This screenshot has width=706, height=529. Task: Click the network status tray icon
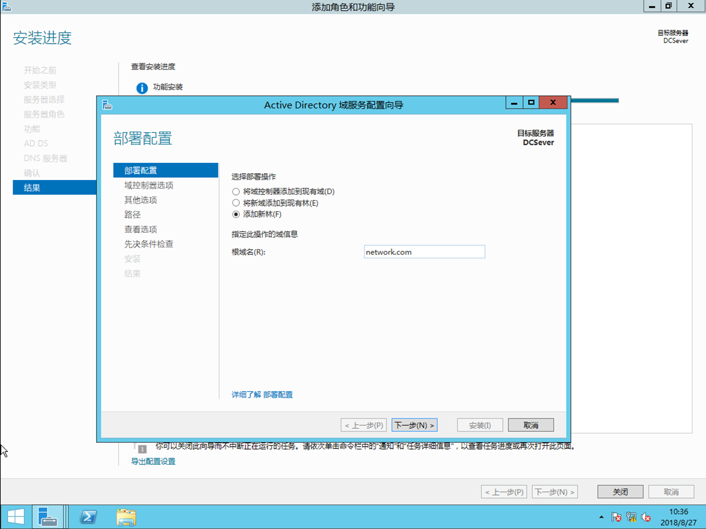(x=631, y=517)
